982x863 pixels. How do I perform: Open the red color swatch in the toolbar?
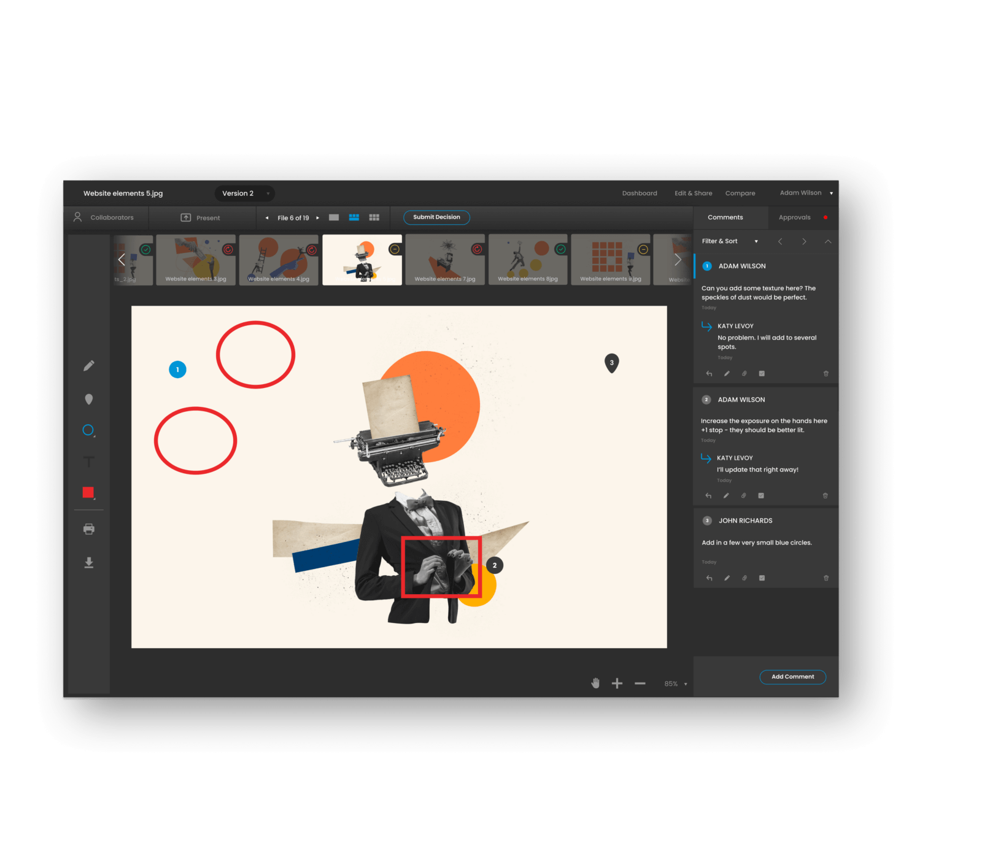point(89,491)
